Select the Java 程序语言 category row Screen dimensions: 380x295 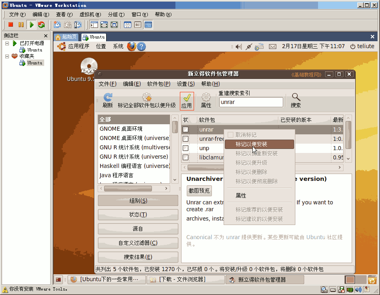[x=134, y=175]
